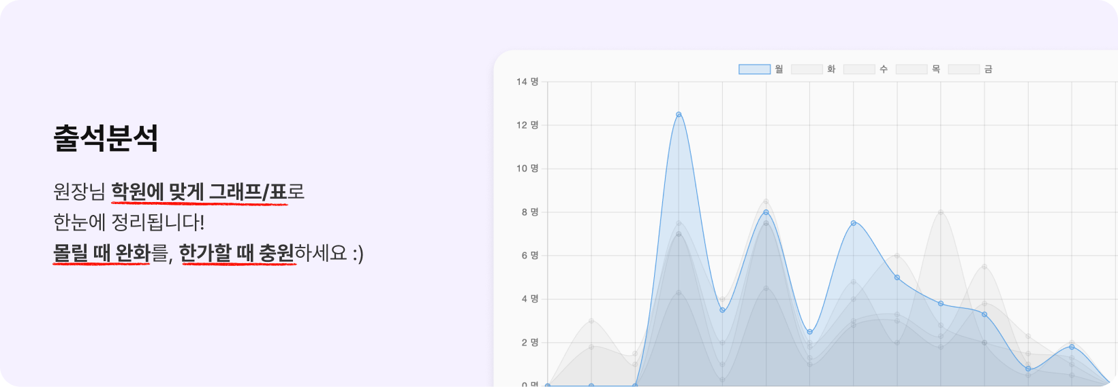Click the 금 legend color box
The width and height of the screenshot is (1118, 387).
[964, 69]
